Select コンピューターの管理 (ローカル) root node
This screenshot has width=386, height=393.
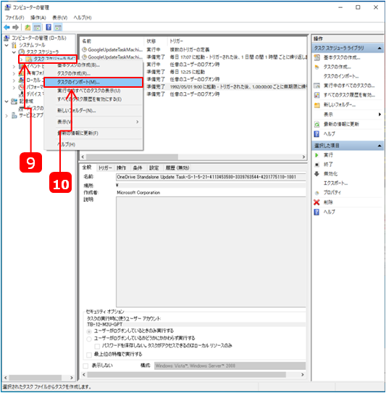[x=39, y=38]
